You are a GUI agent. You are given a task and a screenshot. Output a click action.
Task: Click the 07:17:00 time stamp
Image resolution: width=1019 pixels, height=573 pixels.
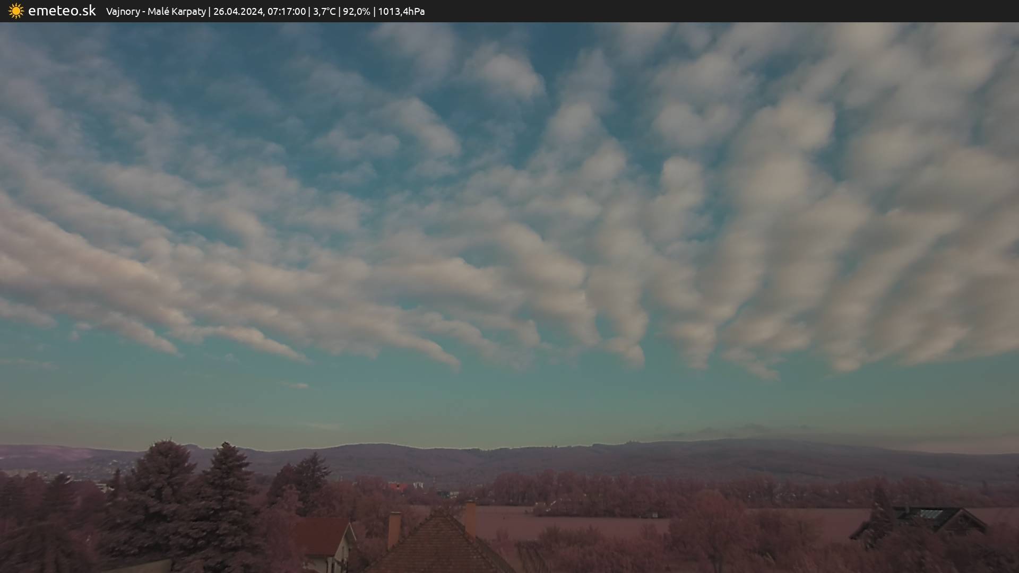[x=287, y=12]
